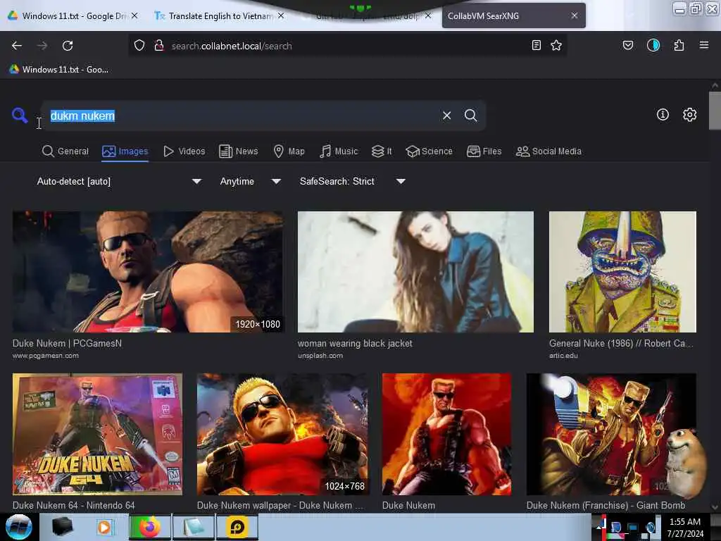
Task: Close the Windows 11.txt browser tab
Action: pos(134,15)
